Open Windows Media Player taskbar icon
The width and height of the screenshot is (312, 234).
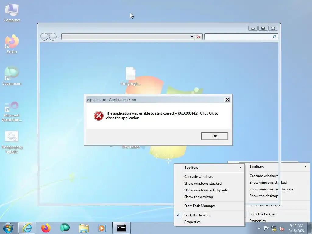pos(102,228)
